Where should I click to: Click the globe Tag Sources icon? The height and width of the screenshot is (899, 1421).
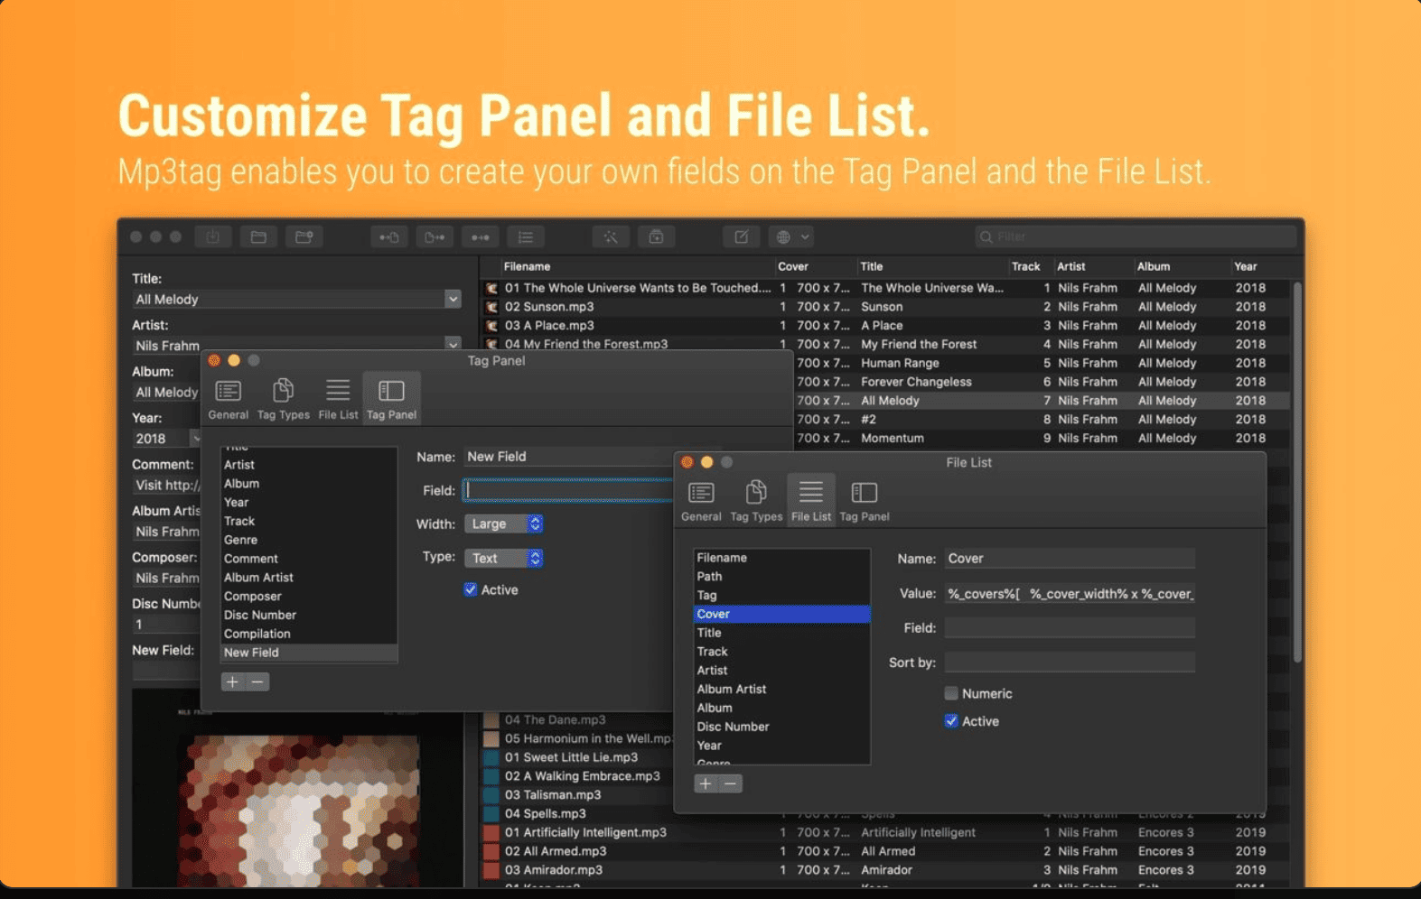coord(783,237)
